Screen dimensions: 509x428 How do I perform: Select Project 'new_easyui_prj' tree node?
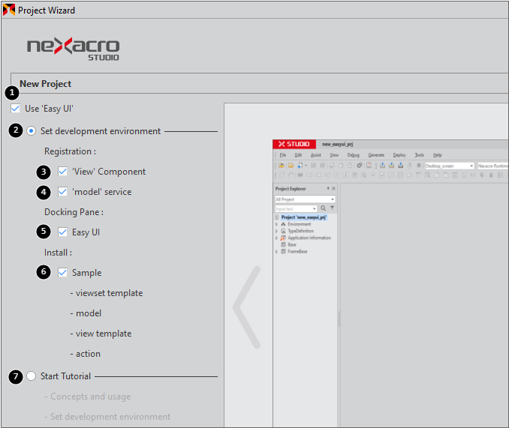click(304, 217)
